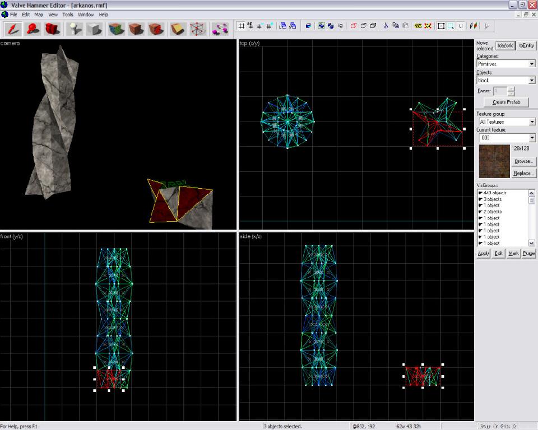
Task: Pick the Entity tool with white figure
Action: coord(74,29)
